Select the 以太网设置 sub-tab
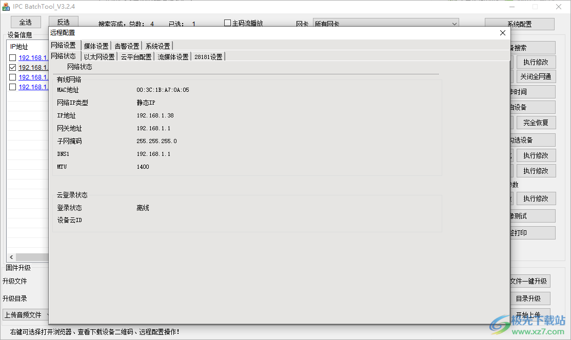 click(99, 56)
